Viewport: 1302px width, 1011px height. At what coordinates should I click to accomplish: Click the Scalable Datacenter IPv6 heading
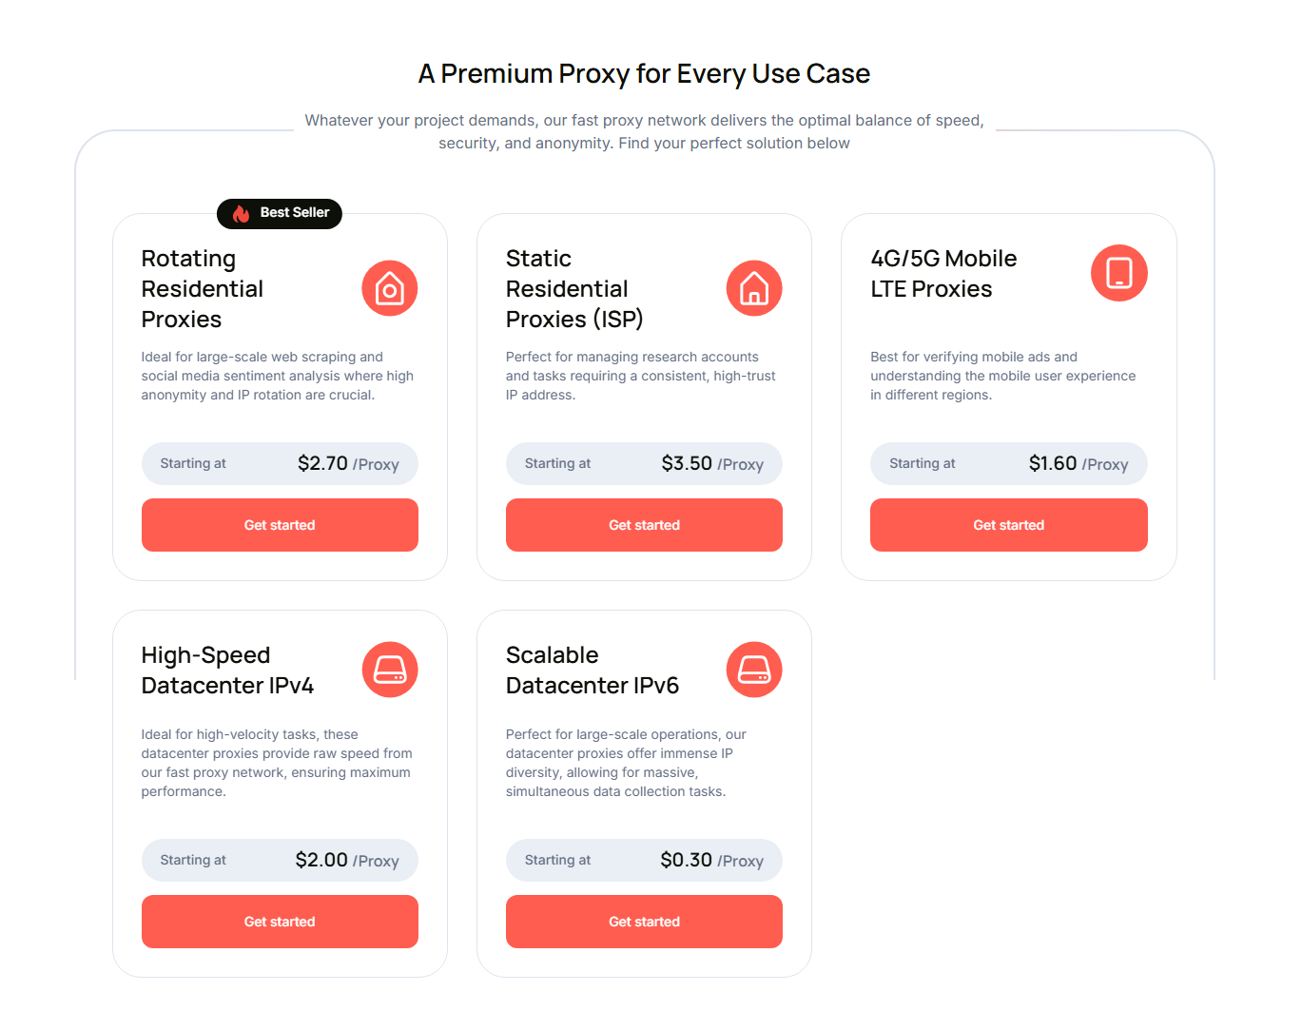pyautogui.click(x=593, y=671)
